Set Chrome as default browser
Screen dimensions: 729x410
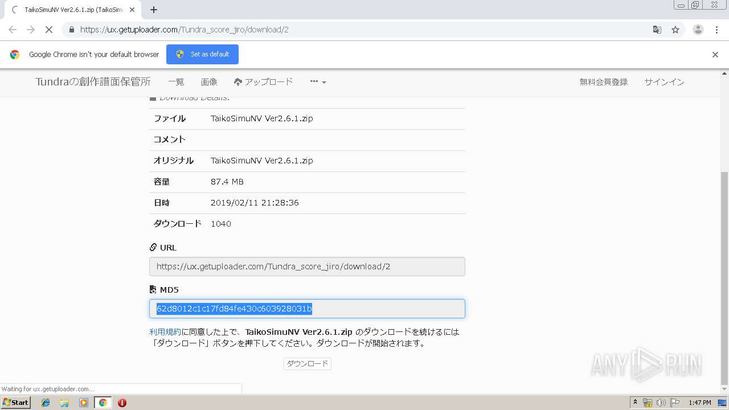coord(202,54)
